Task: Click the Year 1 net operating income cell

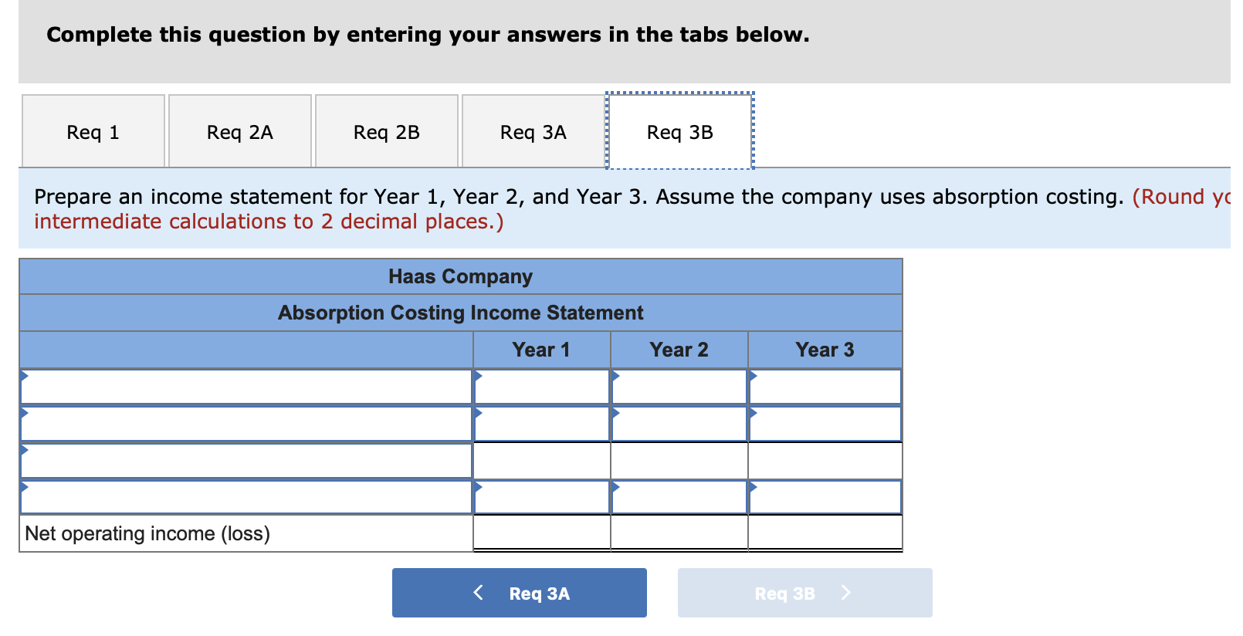Action: coord(540,533)
